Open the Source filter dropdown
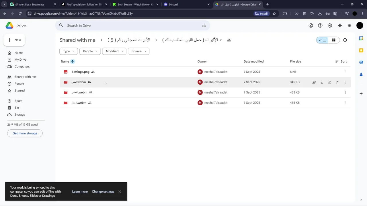367x206 pixels. coord(138,51)
